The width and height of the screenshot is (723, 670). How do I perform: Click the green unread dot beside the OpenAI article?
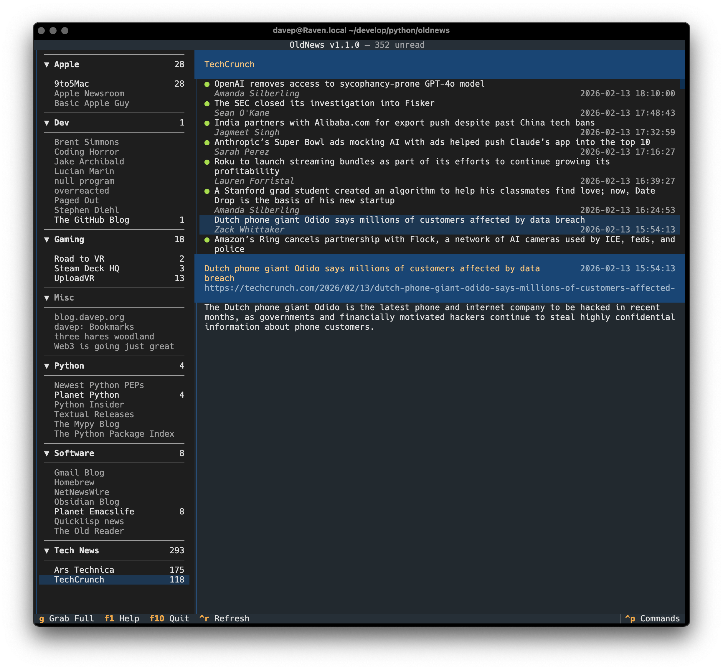click(207, 84)
